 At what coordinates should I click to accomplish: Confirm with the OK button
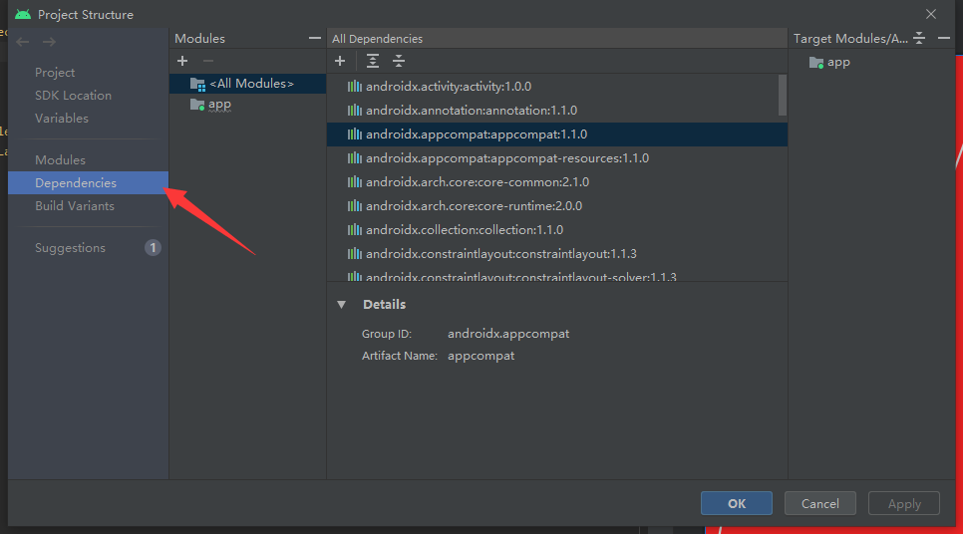click(737, 503)
